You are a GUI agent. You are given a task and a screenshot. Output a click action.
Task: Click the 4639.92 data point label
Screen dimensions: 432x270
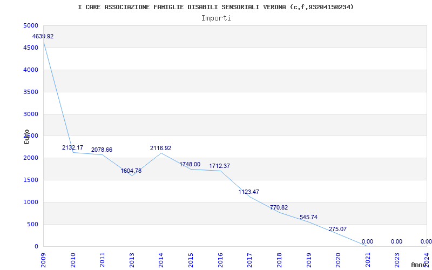(x=43, y=37)
